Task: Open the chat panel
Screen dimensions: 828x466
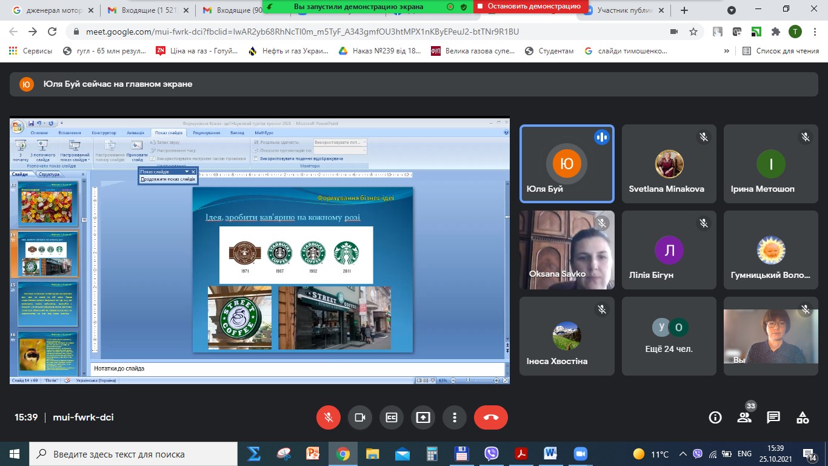Action: point(773,417)
